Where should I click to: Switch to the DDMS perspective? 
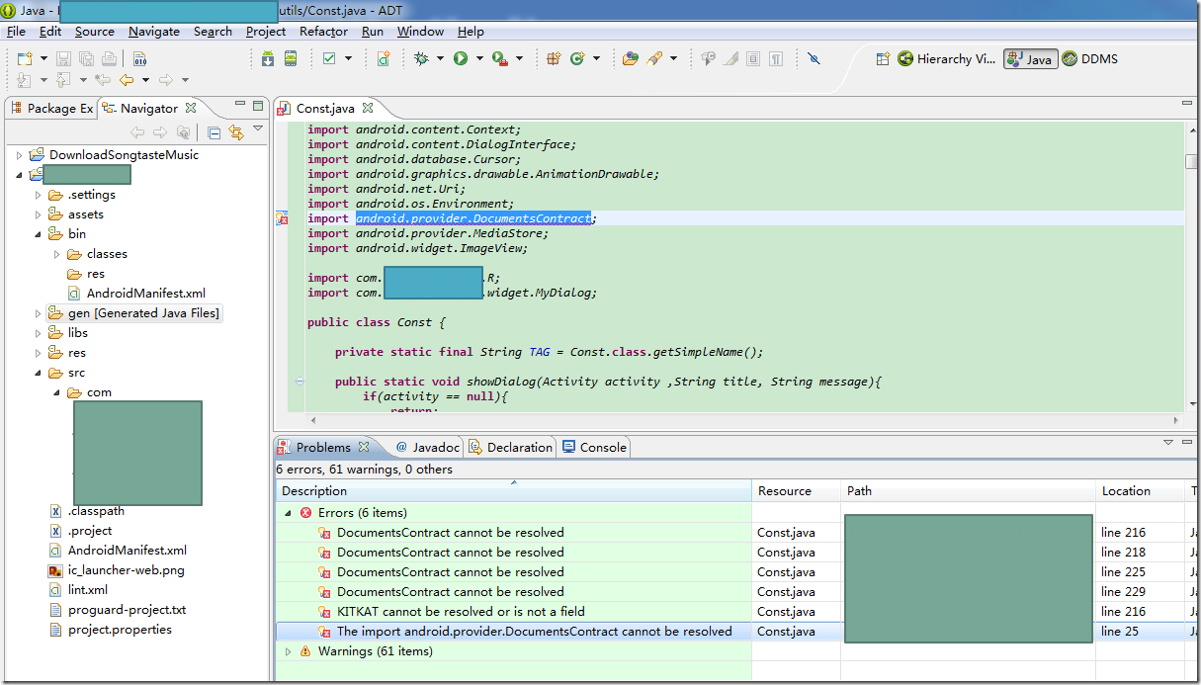[1090, 59]
